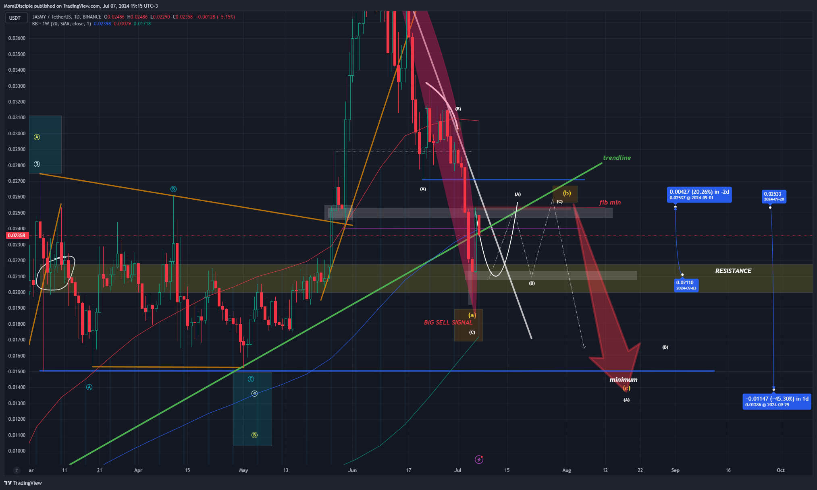Click the red 0.02358 current price label
This screenshot has height=490, width=817.
(17, 236)
